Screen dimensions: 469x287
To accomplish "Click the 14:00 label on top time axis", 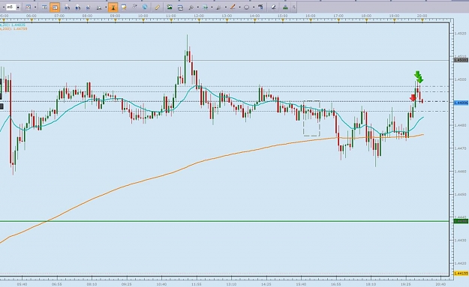I will [255, 16].
